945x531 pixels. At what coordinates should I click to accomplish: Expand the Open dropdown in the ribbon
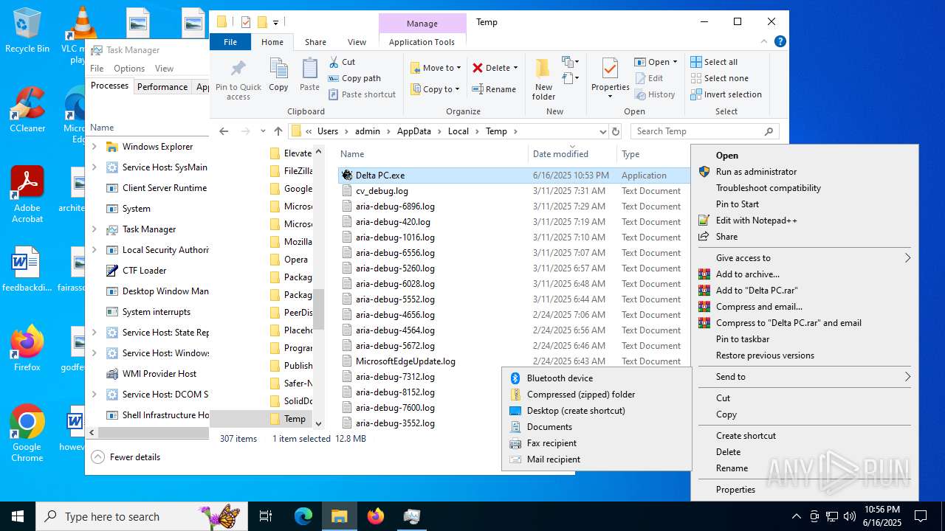[x=675, y=62]
